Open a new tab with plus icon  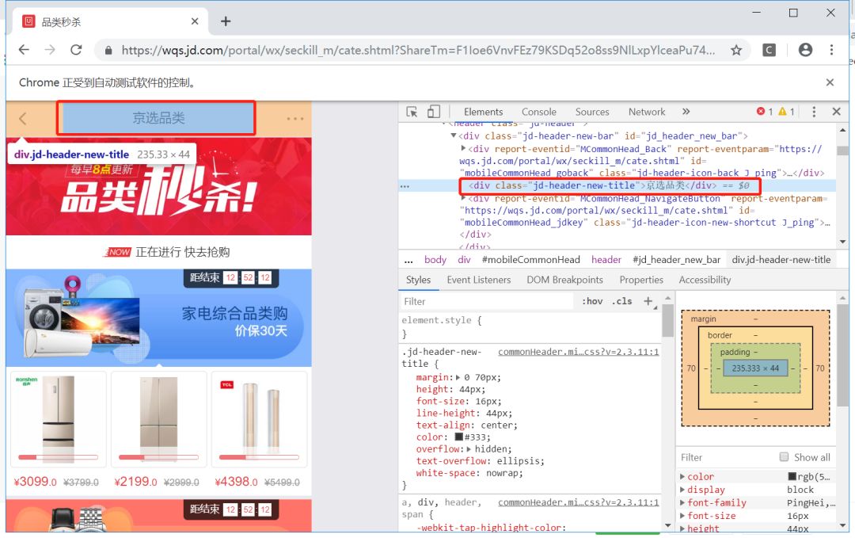tap(226, 21)
